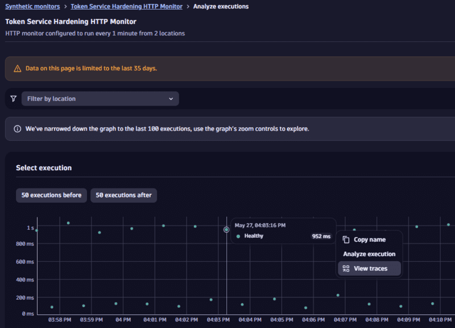Click the grid icon beside View traces
This screenshot has height=328, width=455.
346,268
